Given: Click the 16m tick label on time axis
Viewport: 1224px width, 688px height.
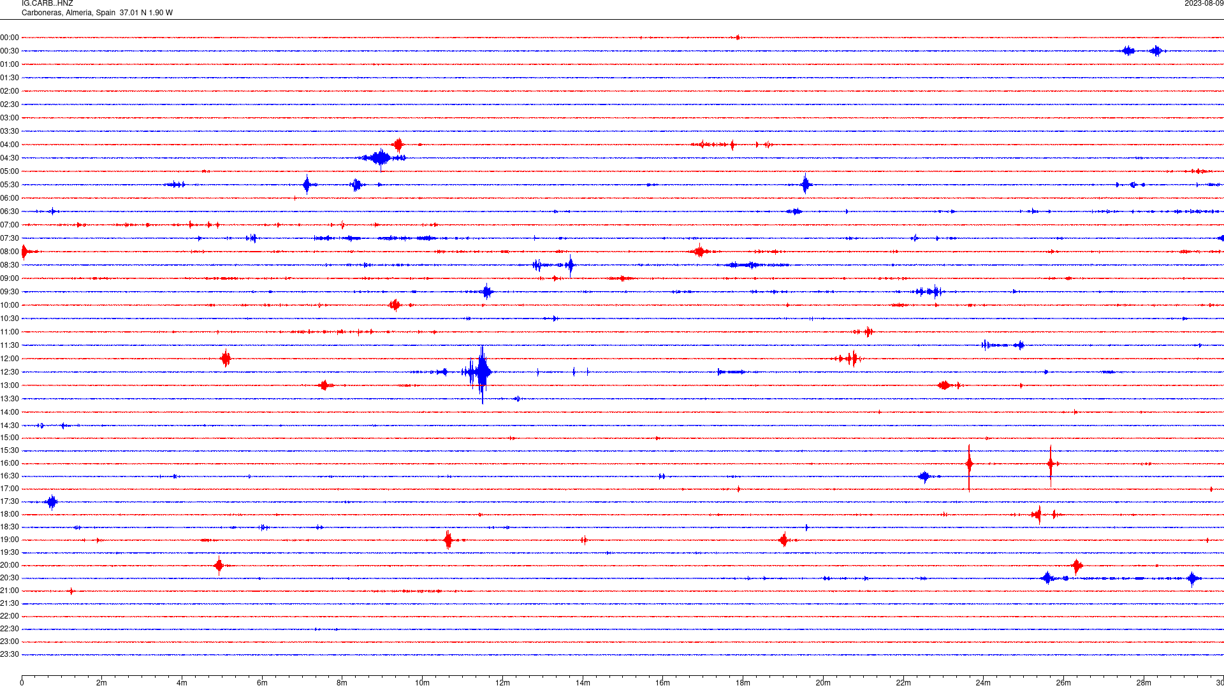Looking at the screenshot, I should 662,683.
